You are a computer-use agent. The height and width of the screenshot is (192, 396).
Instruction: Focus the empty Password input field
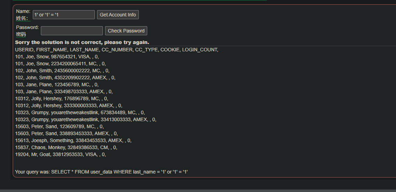tap(72, 31)
